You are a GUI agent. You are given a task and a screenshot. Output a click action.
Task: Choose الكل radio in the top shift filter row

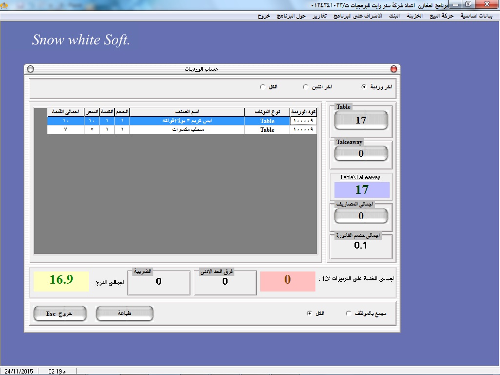click(x=263, y=87)
